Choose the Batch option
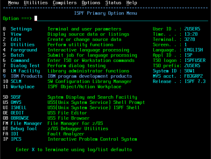 click(x=17, y=55)
